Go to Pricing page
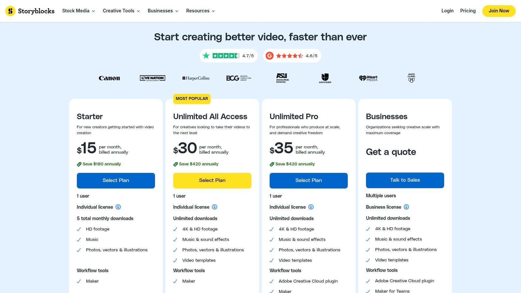 click(x=468, y=11)
